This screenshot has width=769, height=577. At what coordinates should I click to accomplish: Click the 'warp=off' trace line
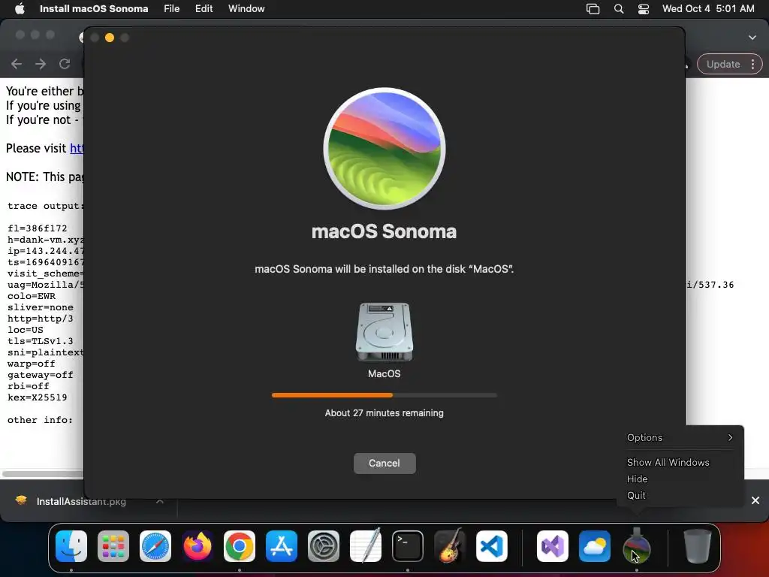(32, 364)
